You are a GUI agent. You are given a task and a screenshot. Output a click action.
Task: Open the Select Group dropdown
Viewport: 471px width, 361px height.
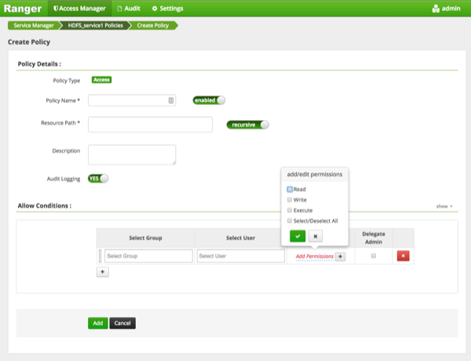[x=148, y=256]
